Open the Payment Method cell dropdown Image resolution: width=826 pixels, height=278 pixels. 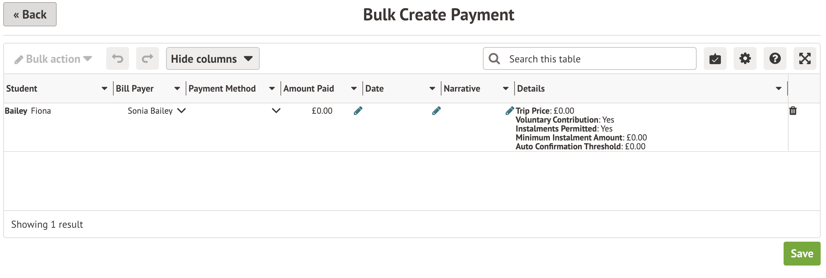tap(276, 111)
